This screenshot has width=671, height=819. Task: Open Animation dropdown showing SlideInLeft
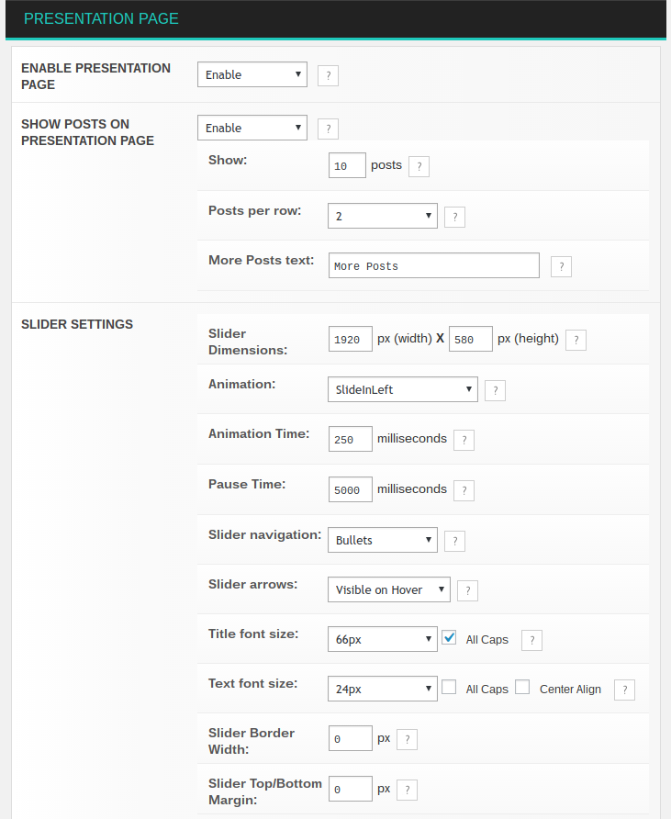(403, 389)
